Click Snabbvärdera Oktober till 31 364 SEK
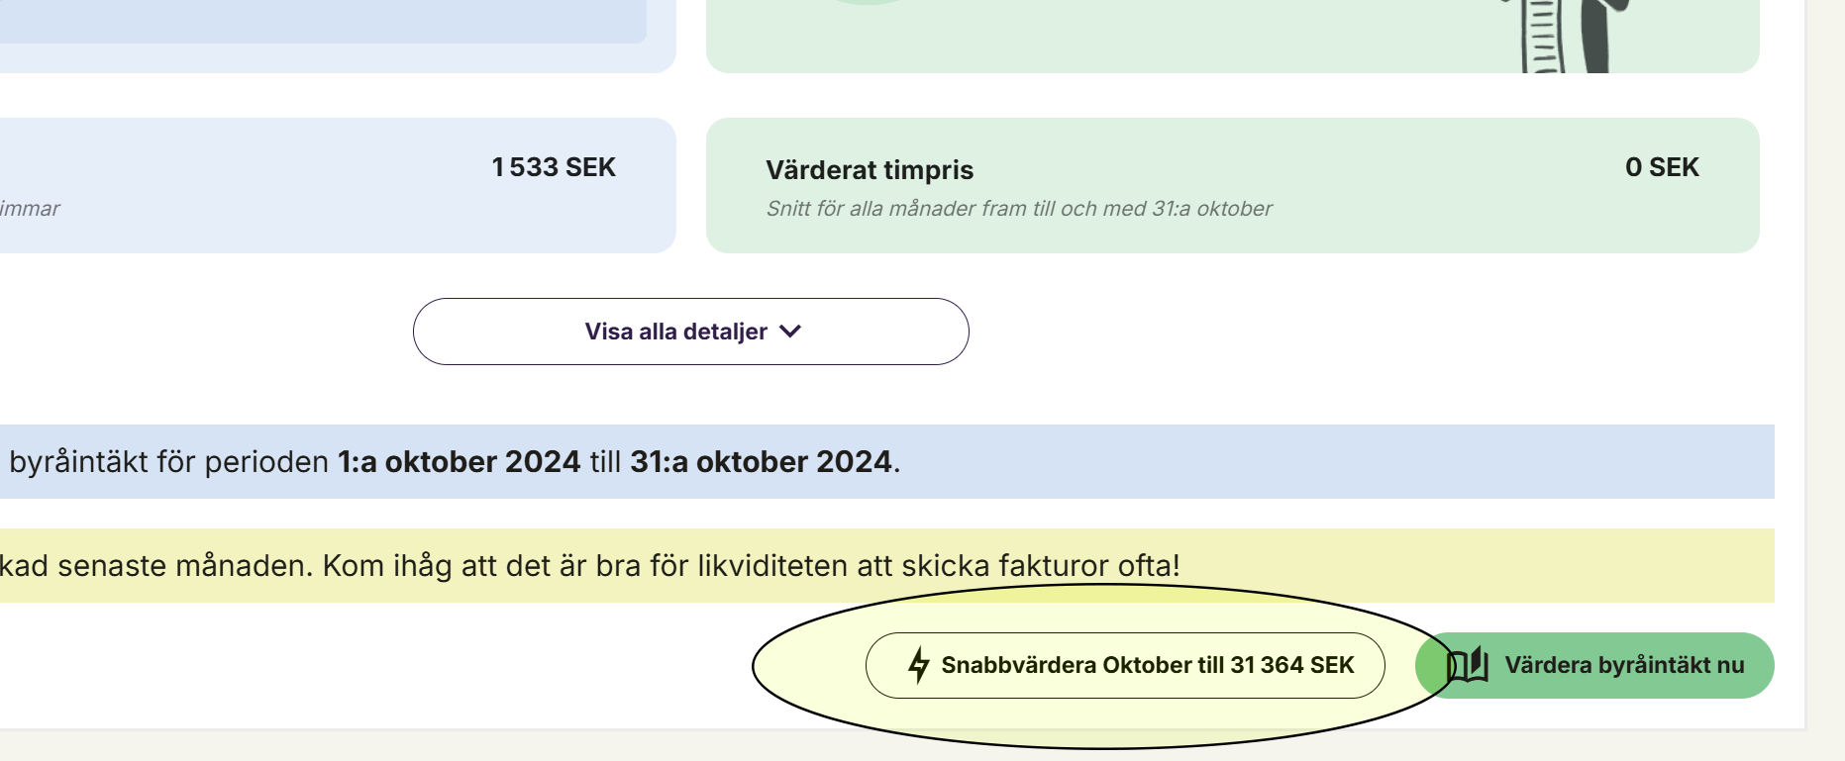1845x761 pixels. pos(1125,665)
